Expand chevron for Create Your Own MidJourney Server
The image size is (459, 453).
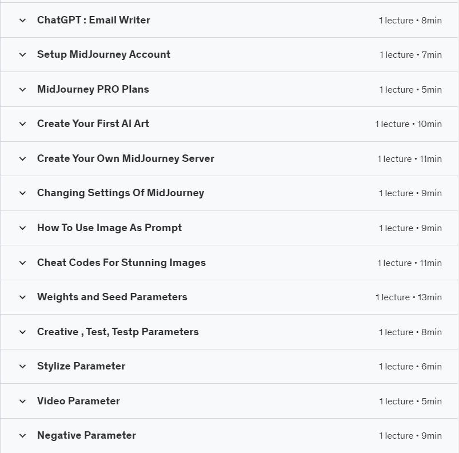tap(22, 158)
